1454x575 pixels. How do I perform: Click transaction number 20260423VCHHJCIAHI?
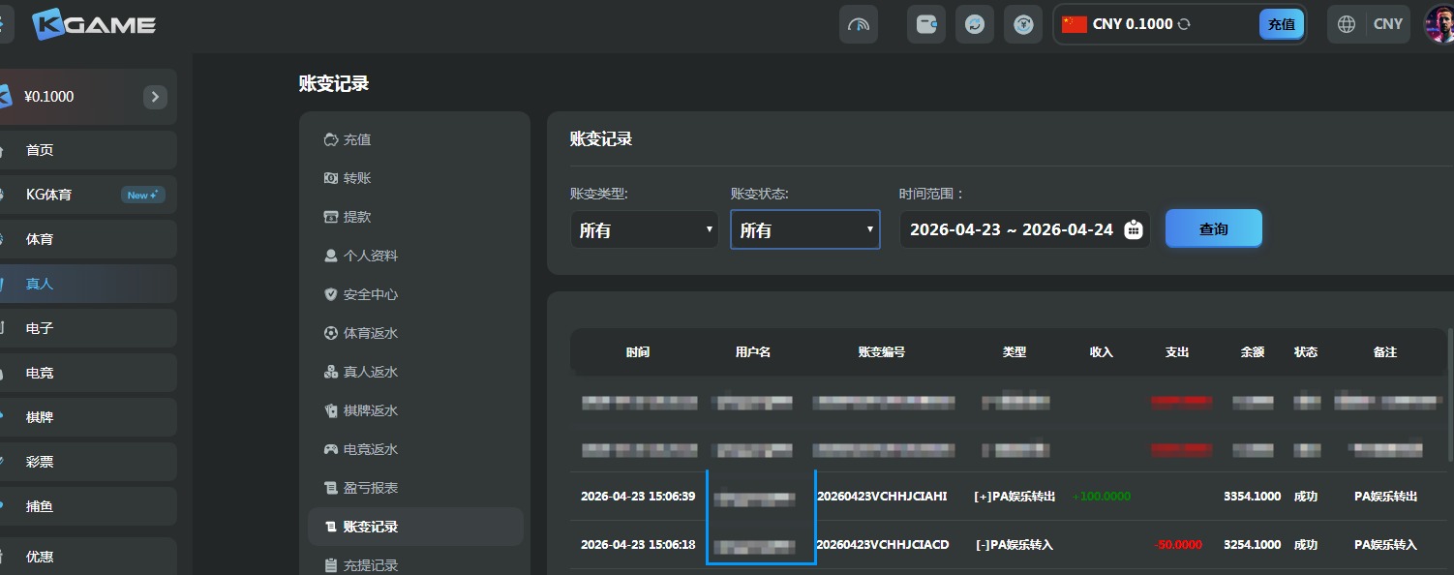882,496
